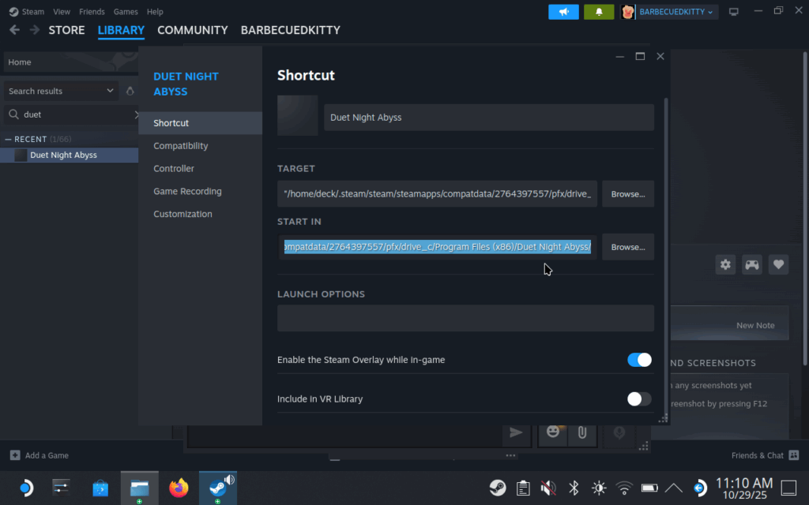Create a New Note for the game

click(755, 324)
